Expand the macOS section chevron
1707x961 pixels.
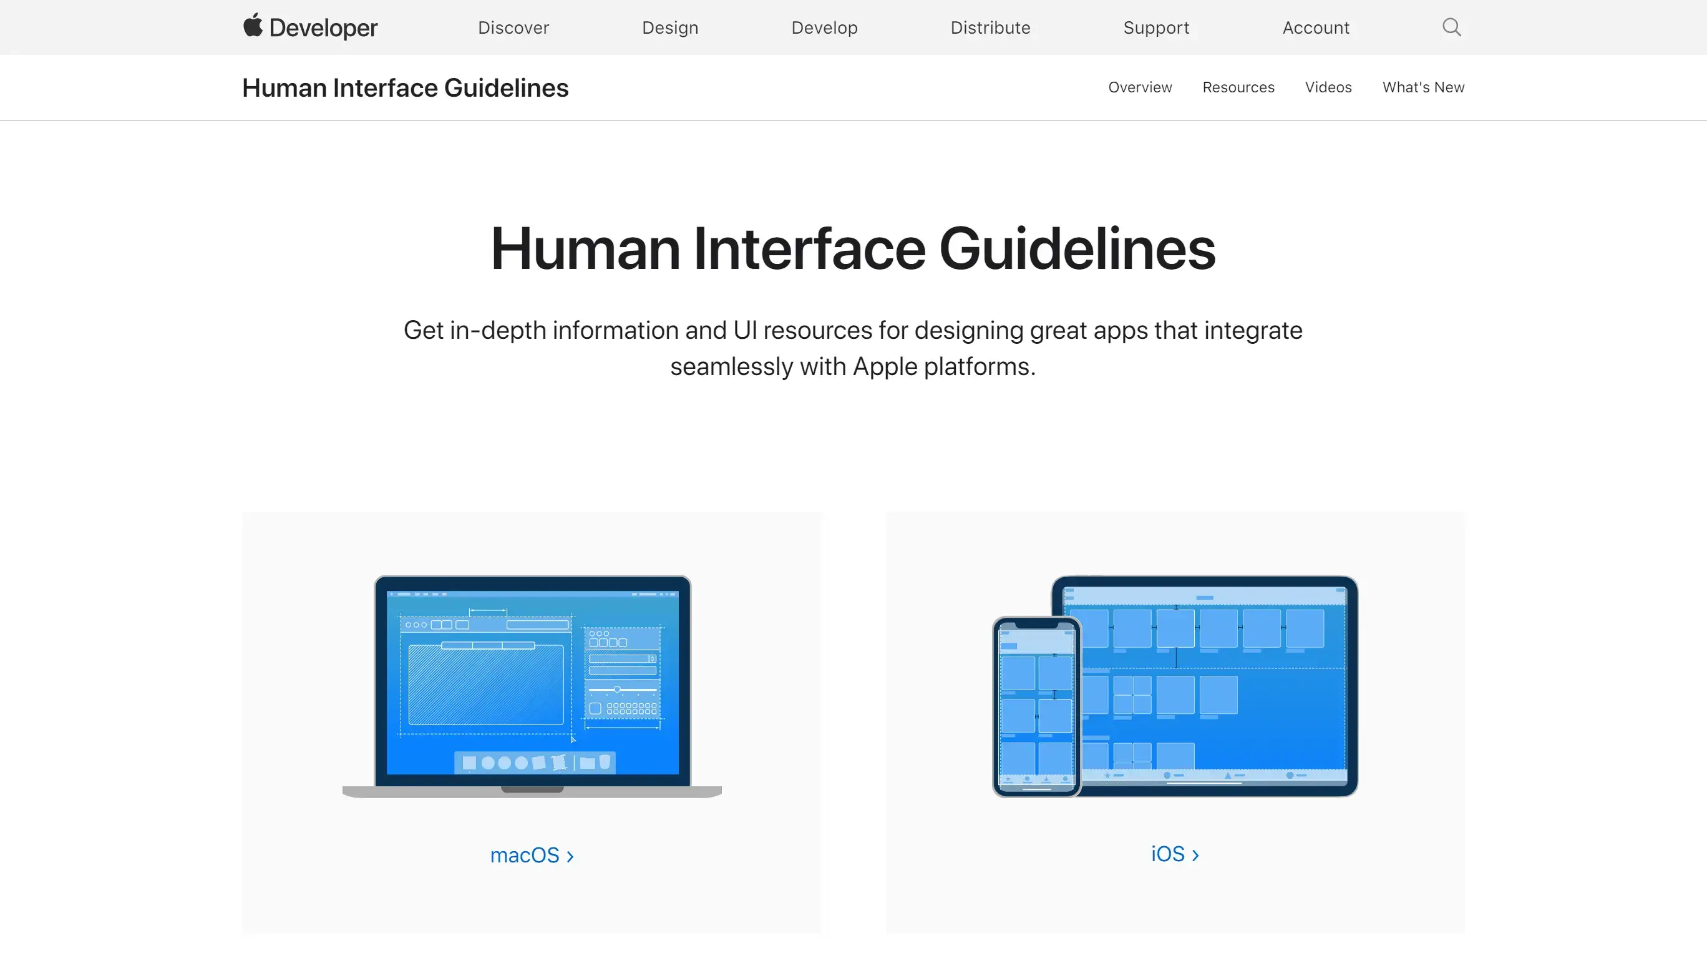tap(571, 856)
